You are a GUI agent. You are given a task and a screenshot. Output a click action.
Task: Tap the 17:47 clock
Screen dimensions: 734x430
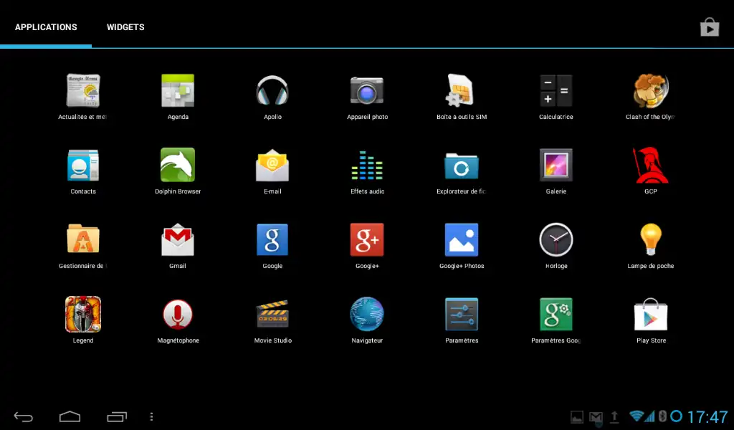pos(707,416)
